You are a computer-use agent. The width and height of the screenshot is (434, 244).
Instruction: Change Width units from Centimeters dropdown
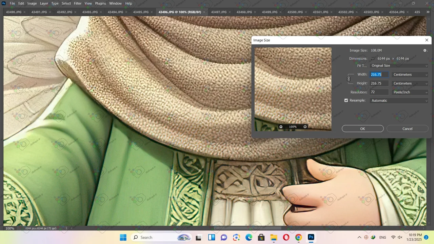(x=410, y=75)
